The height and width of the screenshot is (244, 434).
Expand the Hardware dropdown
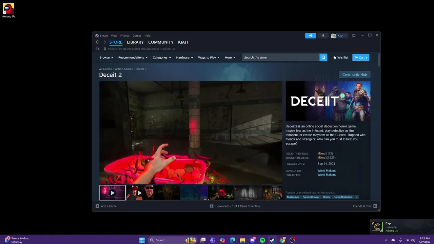point(185,57)
